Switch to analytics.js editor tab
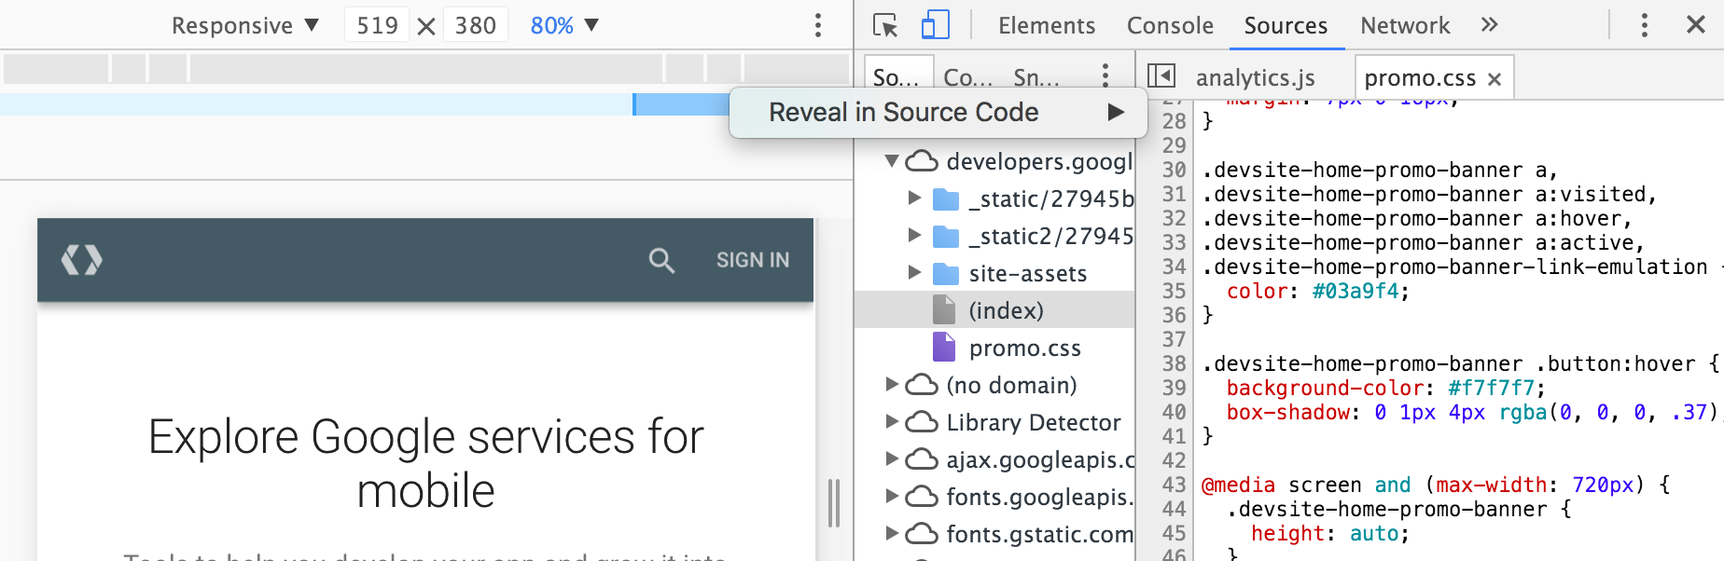 pyautogui.click(x=1255, y=77)
